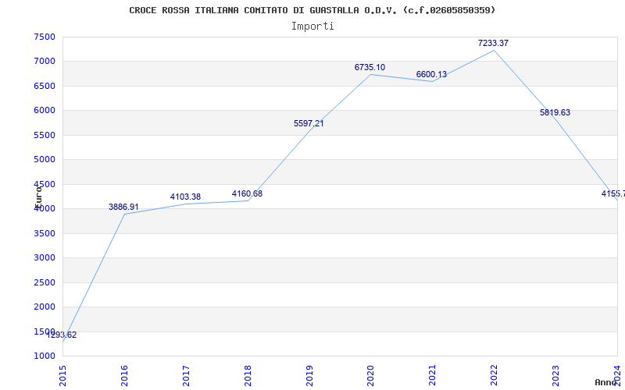Click the 'Anno' x-axis title
The height and width of the screenshot is (390, 625).
click(x=605, y=383)
